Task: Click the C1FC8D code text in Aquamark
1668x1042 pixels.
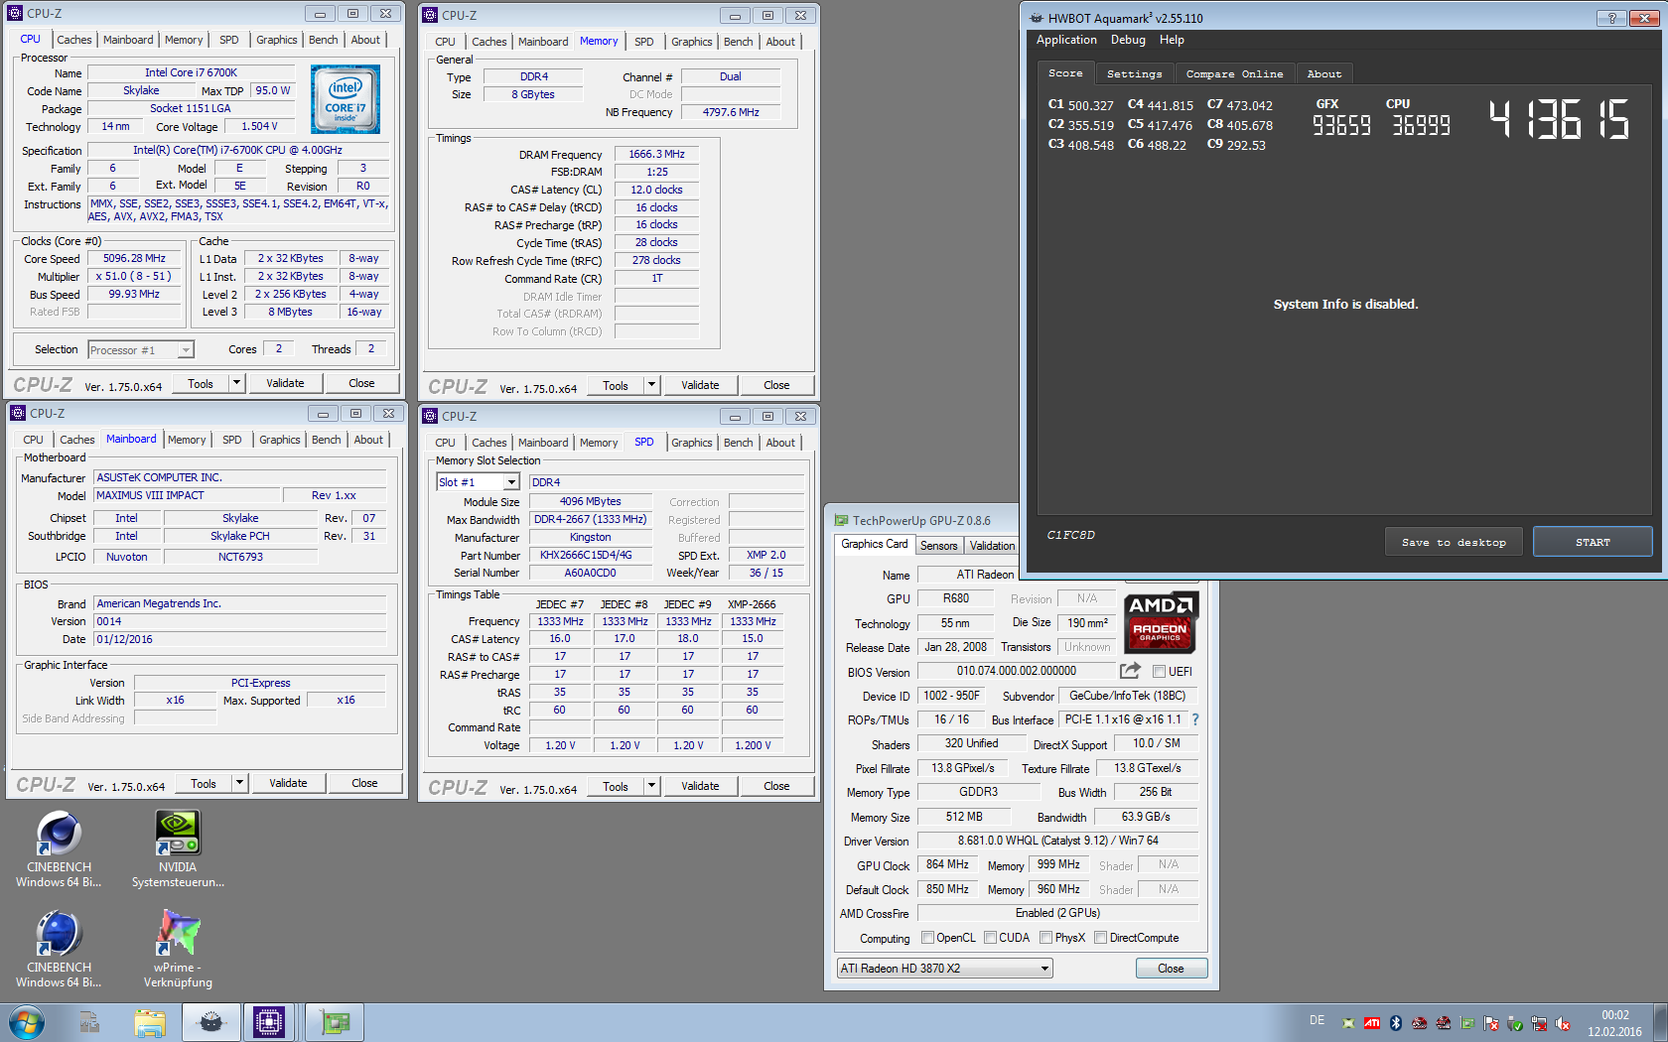Action: [x=1070, y=535]
